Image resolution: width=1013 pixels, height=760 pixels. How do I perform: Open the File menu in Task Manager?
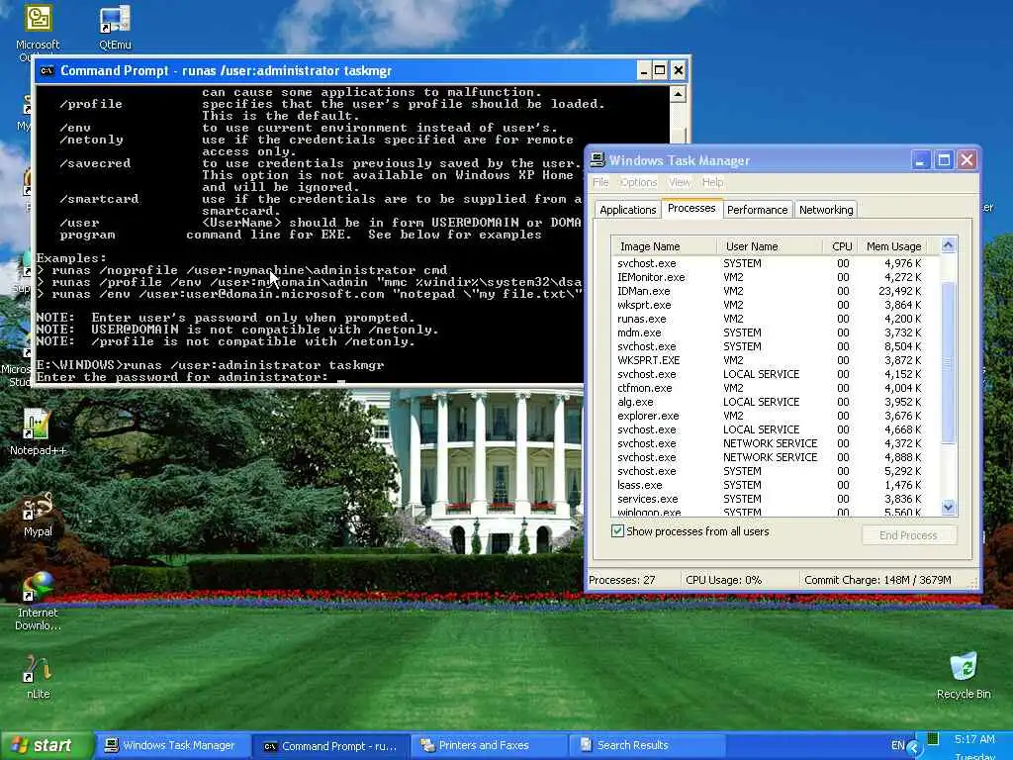(600, 182)
